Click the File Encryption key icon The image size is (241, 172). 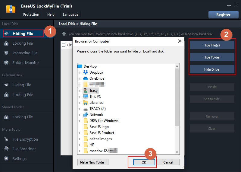click(x=6, y=139)
